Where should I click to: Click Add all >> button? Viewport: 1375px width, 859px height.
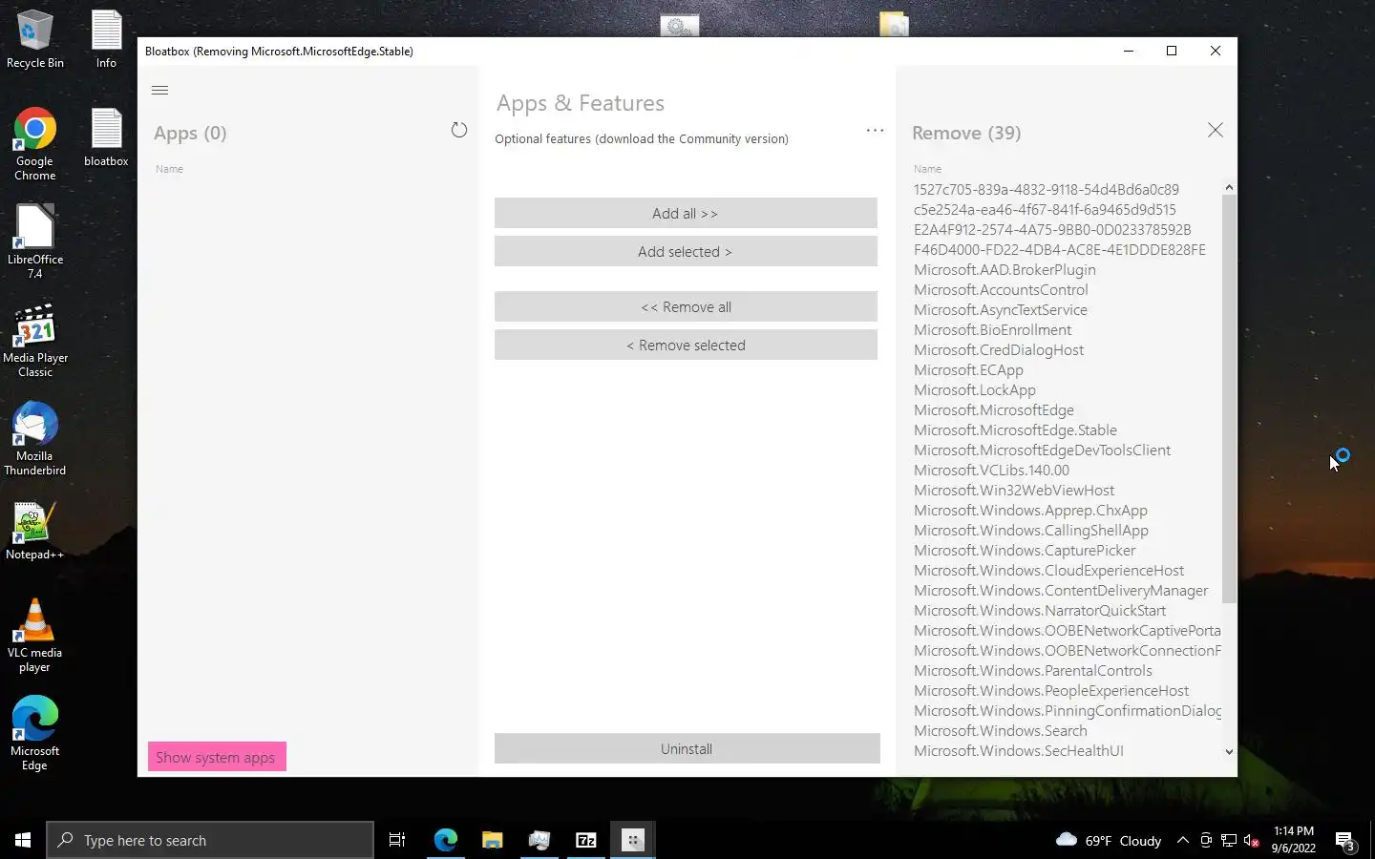tap(686, 213)
